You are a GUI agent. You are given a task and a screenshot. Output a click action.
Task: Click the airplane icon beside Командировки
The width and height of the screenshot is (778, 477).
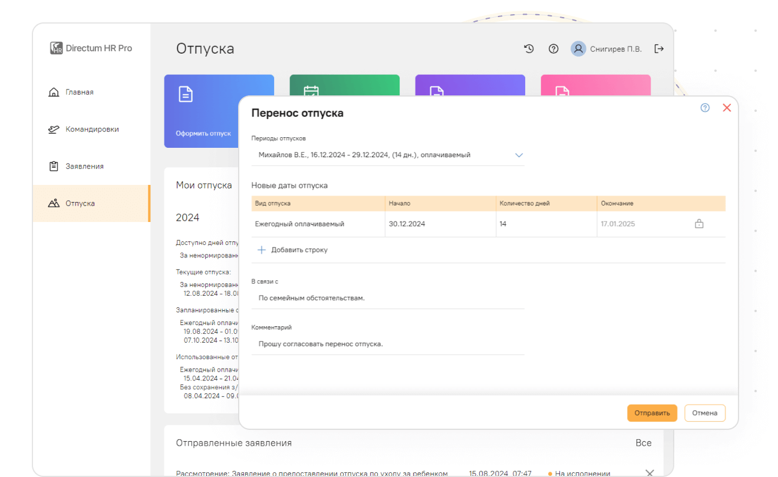pyautogui.click(x=54, y=130)
